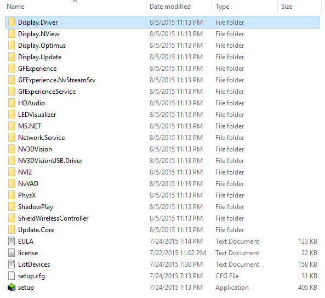The height and width of the screenshot is (298, 325).
Task: Select the Display.Update name text
Action: click(40, 57)
